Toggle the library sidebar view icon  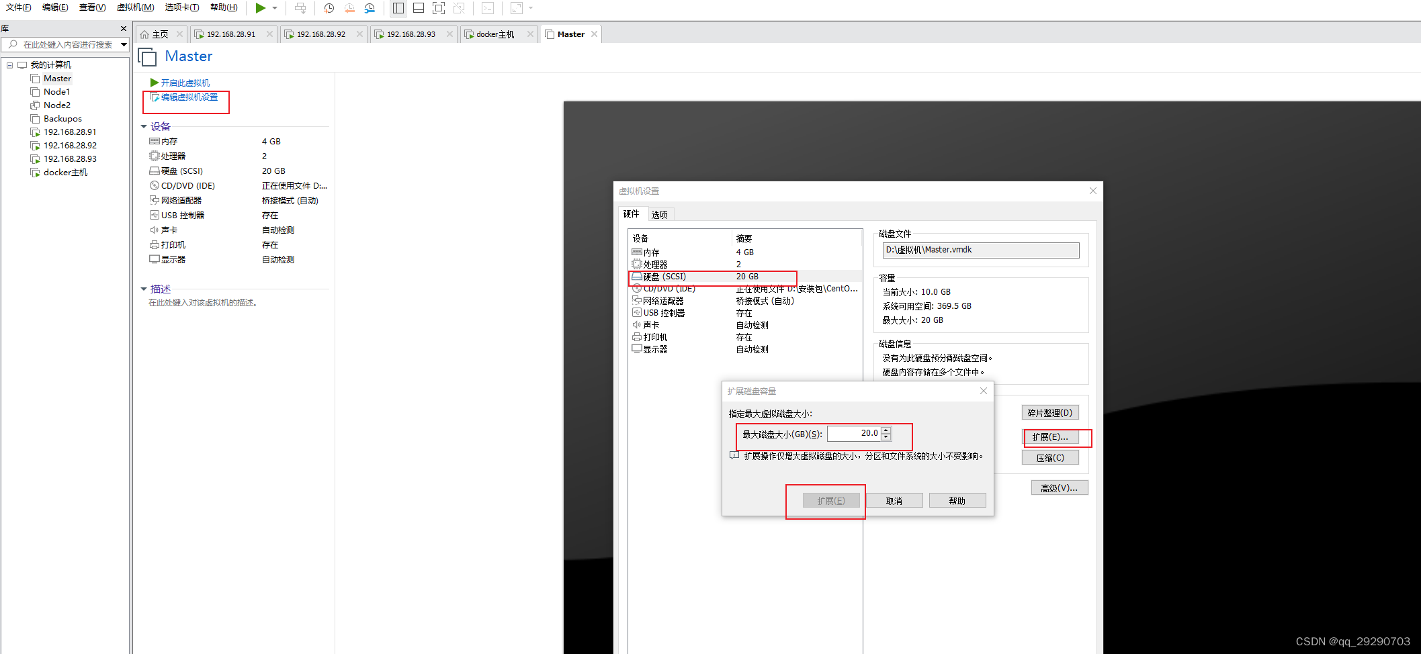pos(398,8)
